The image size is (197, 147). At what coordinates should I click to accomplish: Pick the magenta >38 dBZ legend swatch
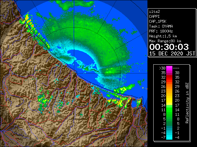169,68
